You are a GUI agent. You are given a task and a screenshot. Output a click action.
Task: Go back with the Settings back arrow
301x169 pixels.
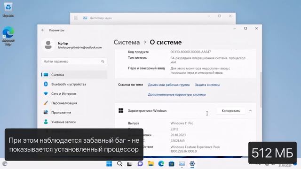43,30
